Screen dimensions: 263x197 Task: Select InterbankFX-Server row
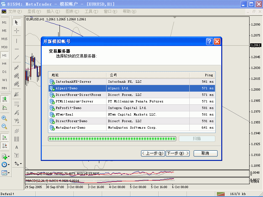pos(132,81)
